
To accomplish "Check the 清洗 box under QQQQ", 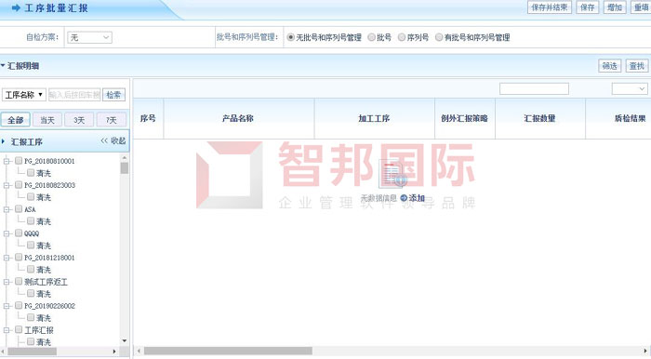I will (x=31, y=245).
